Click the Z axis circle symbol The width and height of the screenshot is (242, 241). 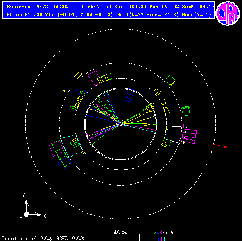[26, 214]
